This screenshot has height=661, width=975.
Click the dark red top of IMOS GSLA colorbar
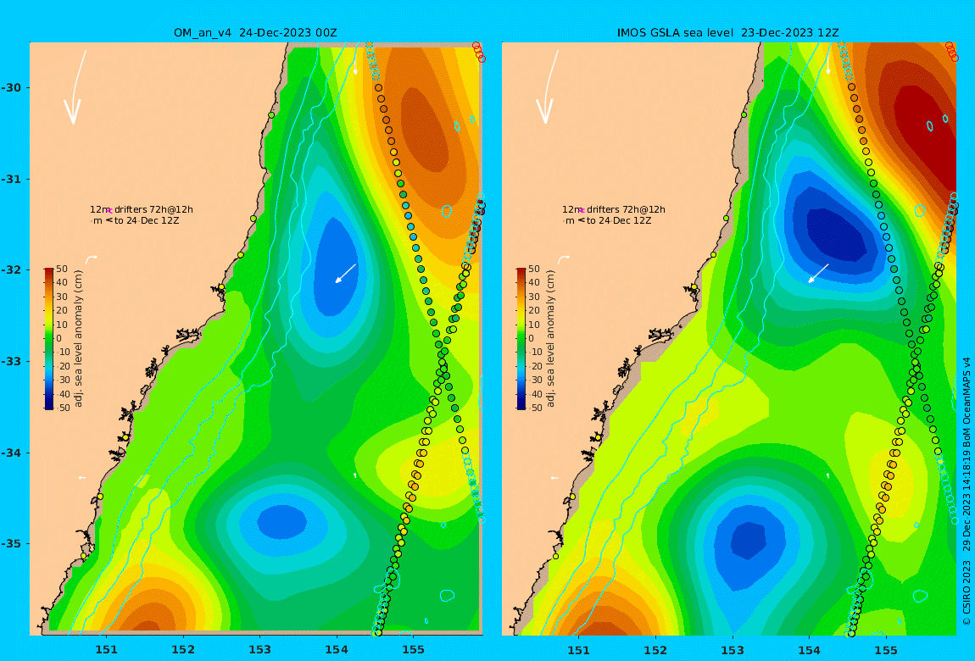pos(521,271)
